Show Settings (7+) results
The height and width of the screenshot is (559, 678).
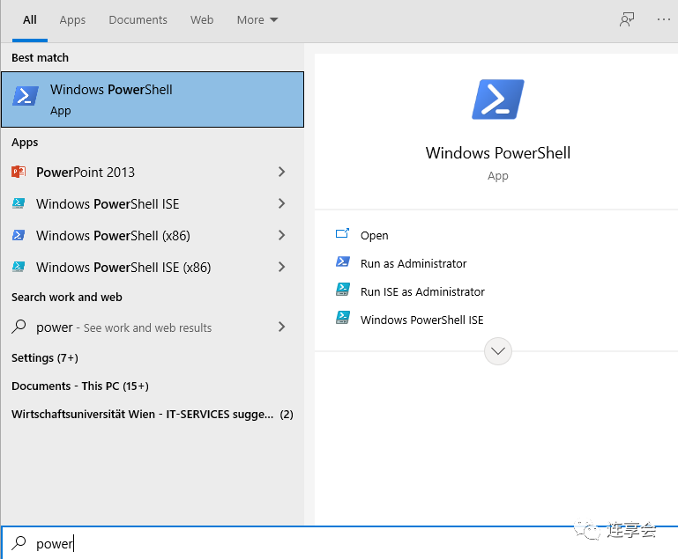pyautogui.click(x=45, y=357)
